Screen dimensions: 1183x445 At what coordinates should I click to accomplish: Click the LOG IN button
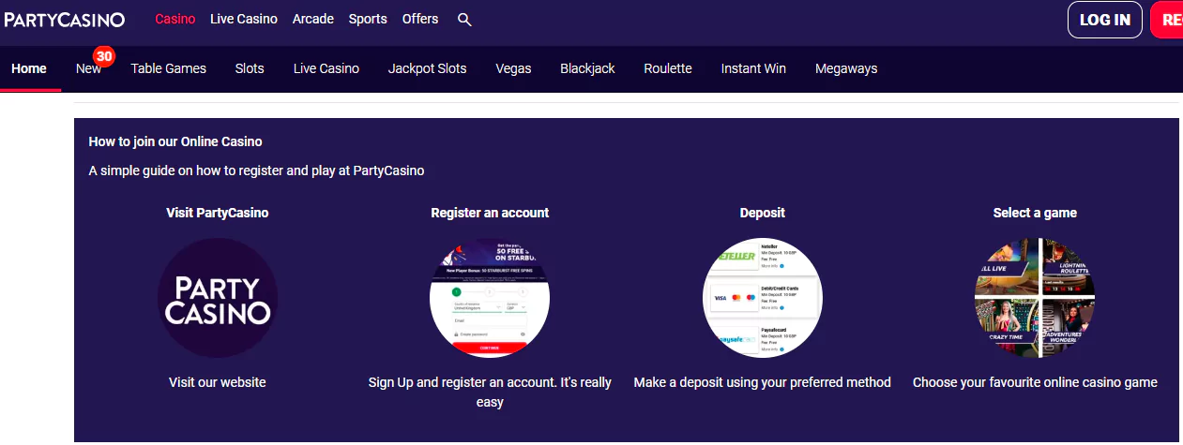pos(1105,20)
